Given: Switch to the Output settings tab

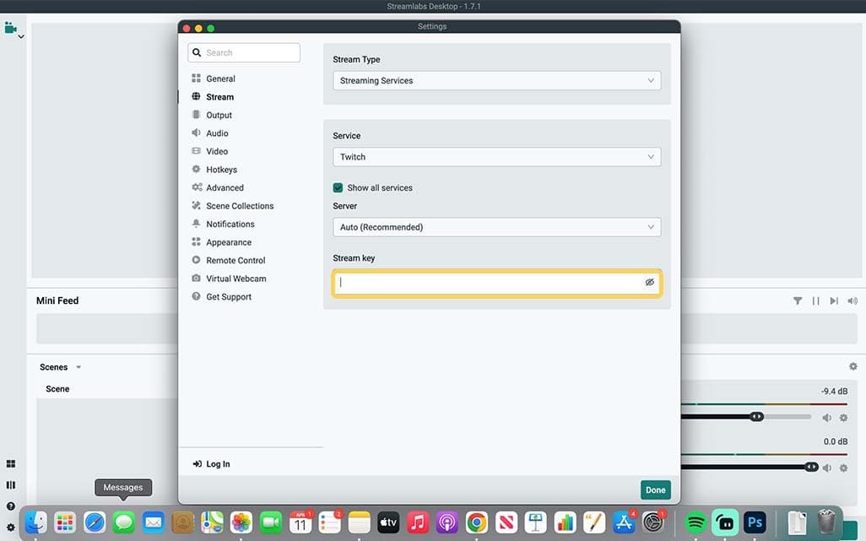Looking at the screenshot, I should 219,116.
